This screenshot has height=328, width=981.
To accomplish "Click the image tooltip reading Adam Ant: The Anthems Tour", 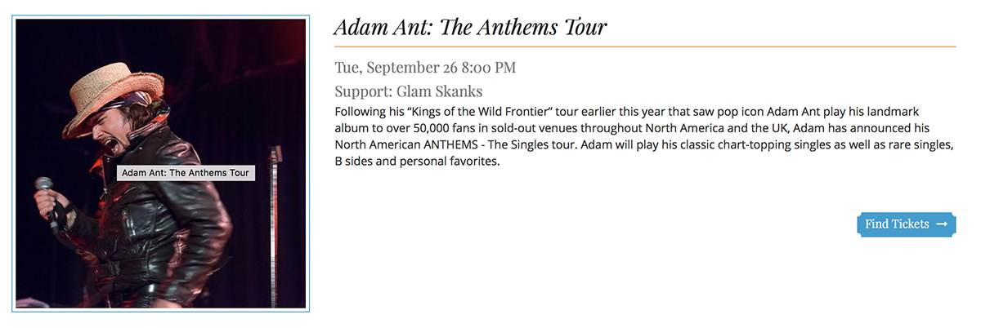I will point(186,173).
